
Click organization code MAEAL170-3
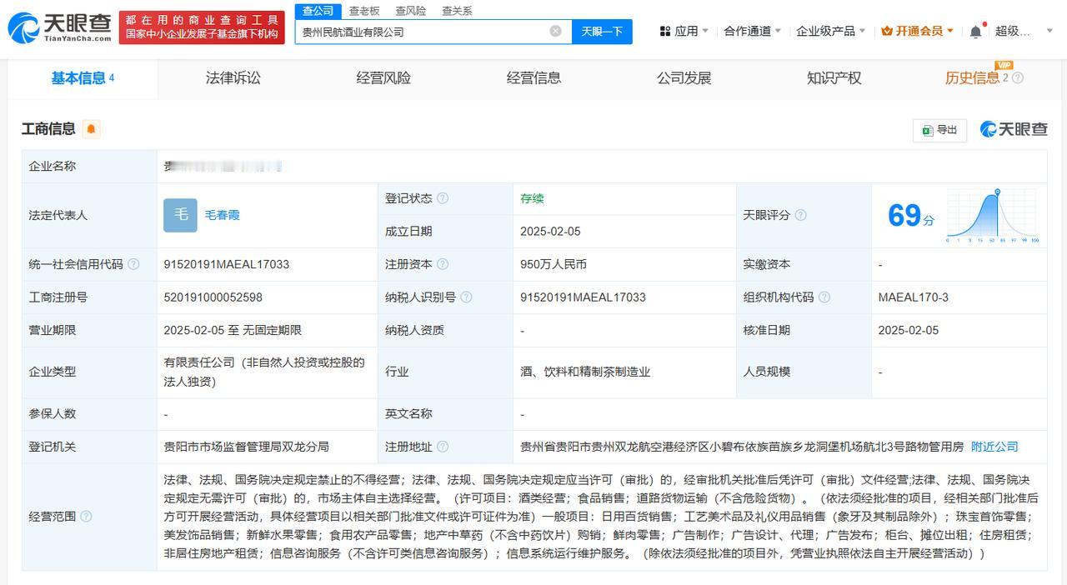(x=914, y=297)
